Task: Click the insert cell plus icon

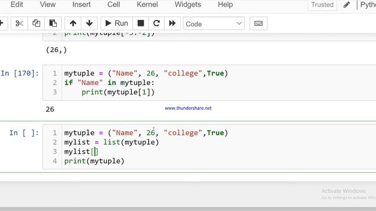Action: [x=2, y=23]
